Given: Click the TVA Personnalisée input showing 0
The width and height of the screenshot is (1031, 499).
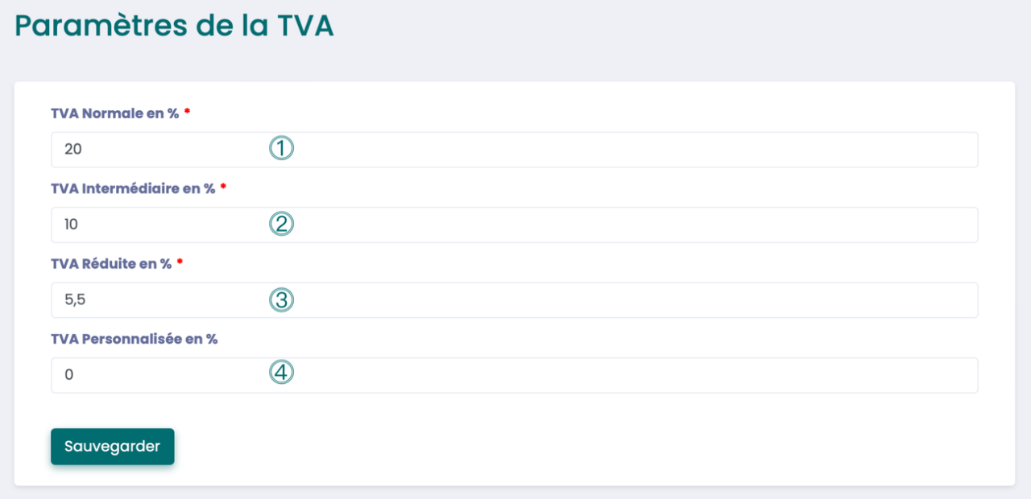Looking at the screenshot, I should (483, 374).
